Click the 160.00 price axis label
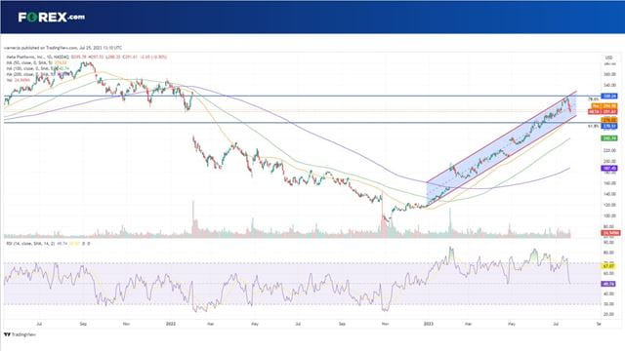 pyautogui.click(x=609, y=183)
